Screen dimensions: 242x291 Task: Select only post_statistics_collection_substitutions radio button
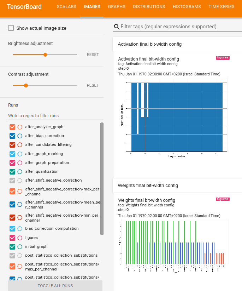coord(20,256)
